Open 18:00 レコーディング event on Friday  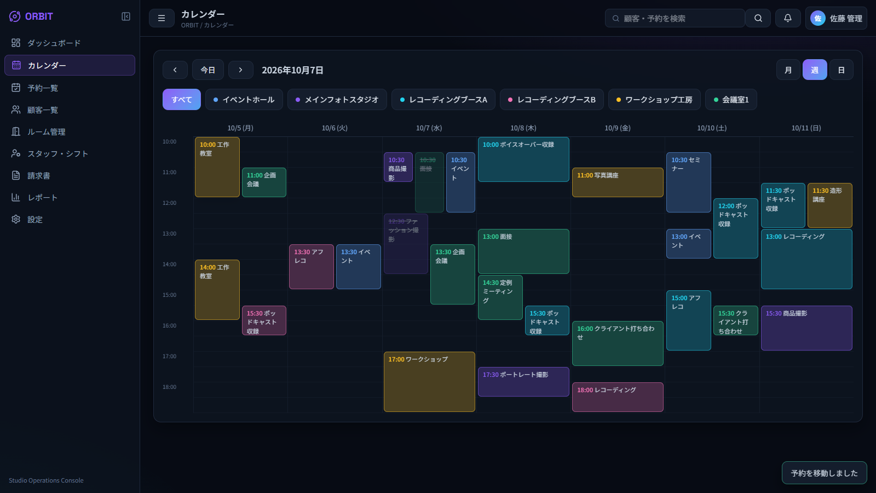618,397
